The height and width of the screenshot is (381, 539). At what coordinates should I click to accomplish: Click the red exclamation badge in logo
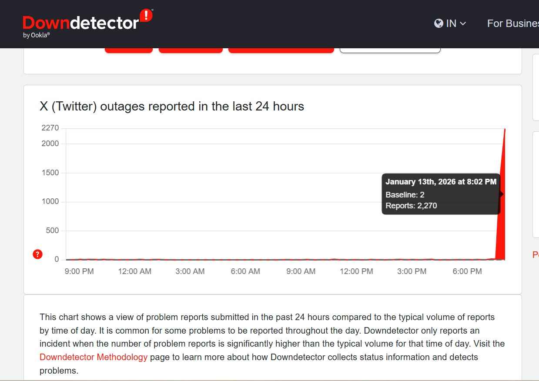[x=146, y=15]
